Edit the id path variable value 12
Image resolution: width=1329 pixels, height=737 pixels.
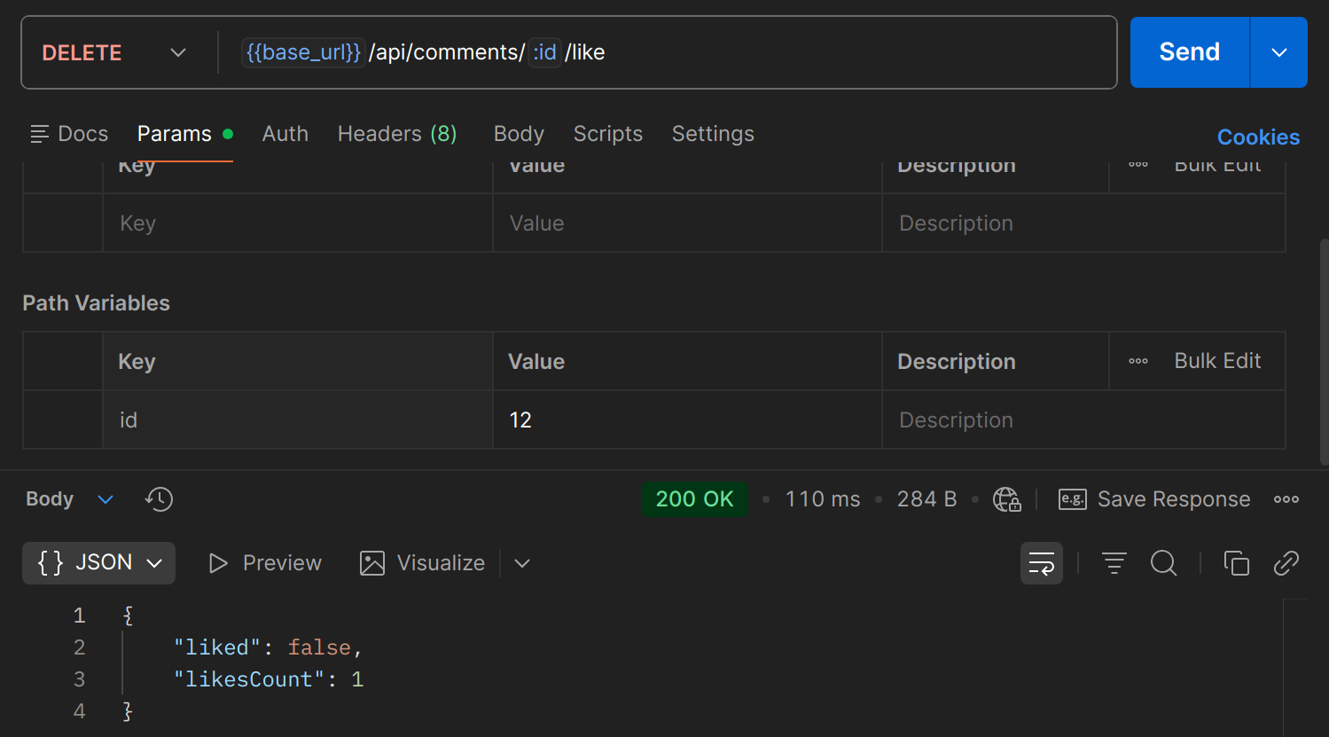click(x=687, y=420)
